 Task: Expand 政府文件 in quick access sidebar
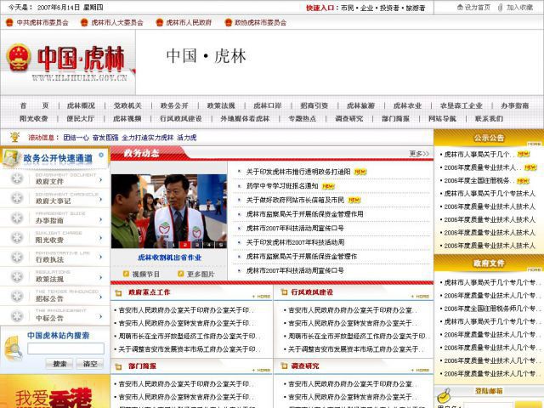click(101, 179)
